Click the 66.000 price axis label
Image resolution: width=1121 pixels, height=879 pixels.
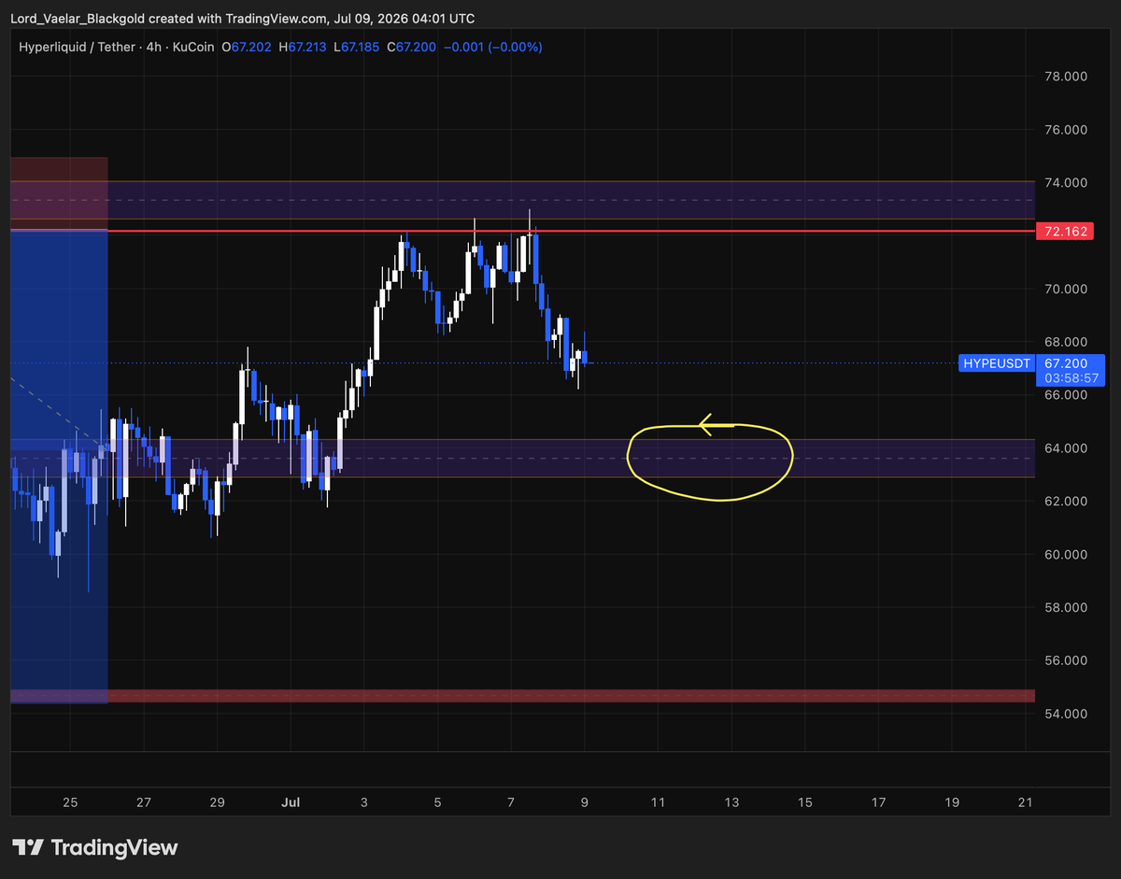[1065, 395]
